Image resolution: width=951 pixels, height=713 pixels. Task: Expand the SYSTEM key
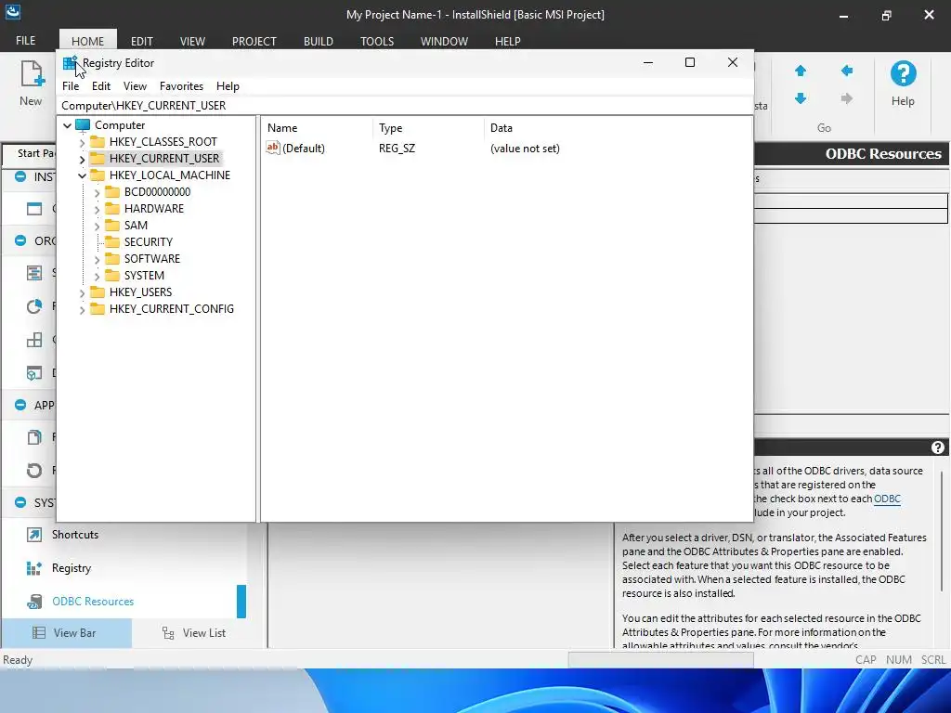97,277
